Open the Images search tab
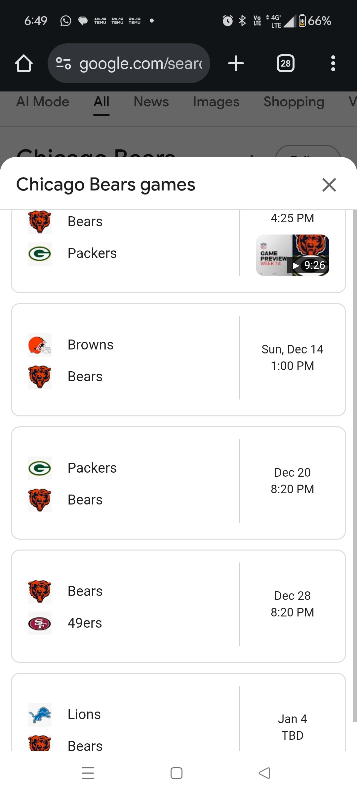 216,102
